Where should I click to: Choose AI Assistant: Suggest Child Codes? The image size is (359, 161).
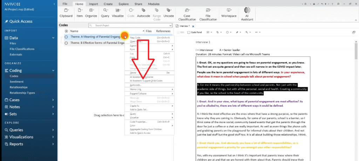pos(146,81)
